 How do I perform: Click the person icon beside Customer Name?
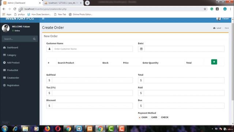(49, 49)
